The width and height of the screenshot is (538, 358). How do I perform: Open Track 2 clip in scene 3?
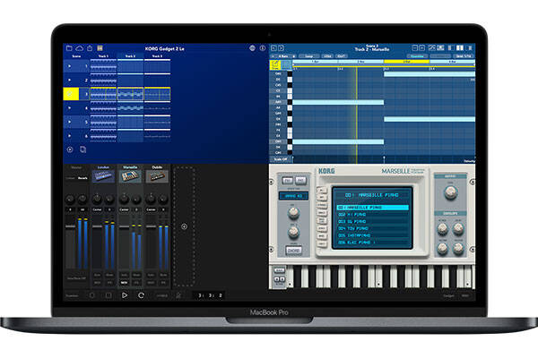[130, 94]
